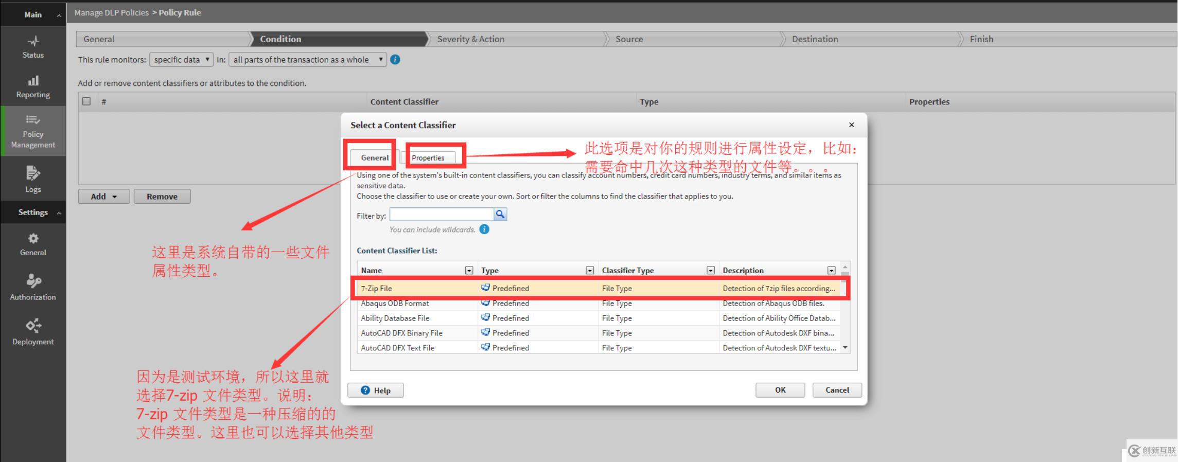Click the classifier list scrollbar down arrow
Screen dimensions: 1178x462
[845, 348]
